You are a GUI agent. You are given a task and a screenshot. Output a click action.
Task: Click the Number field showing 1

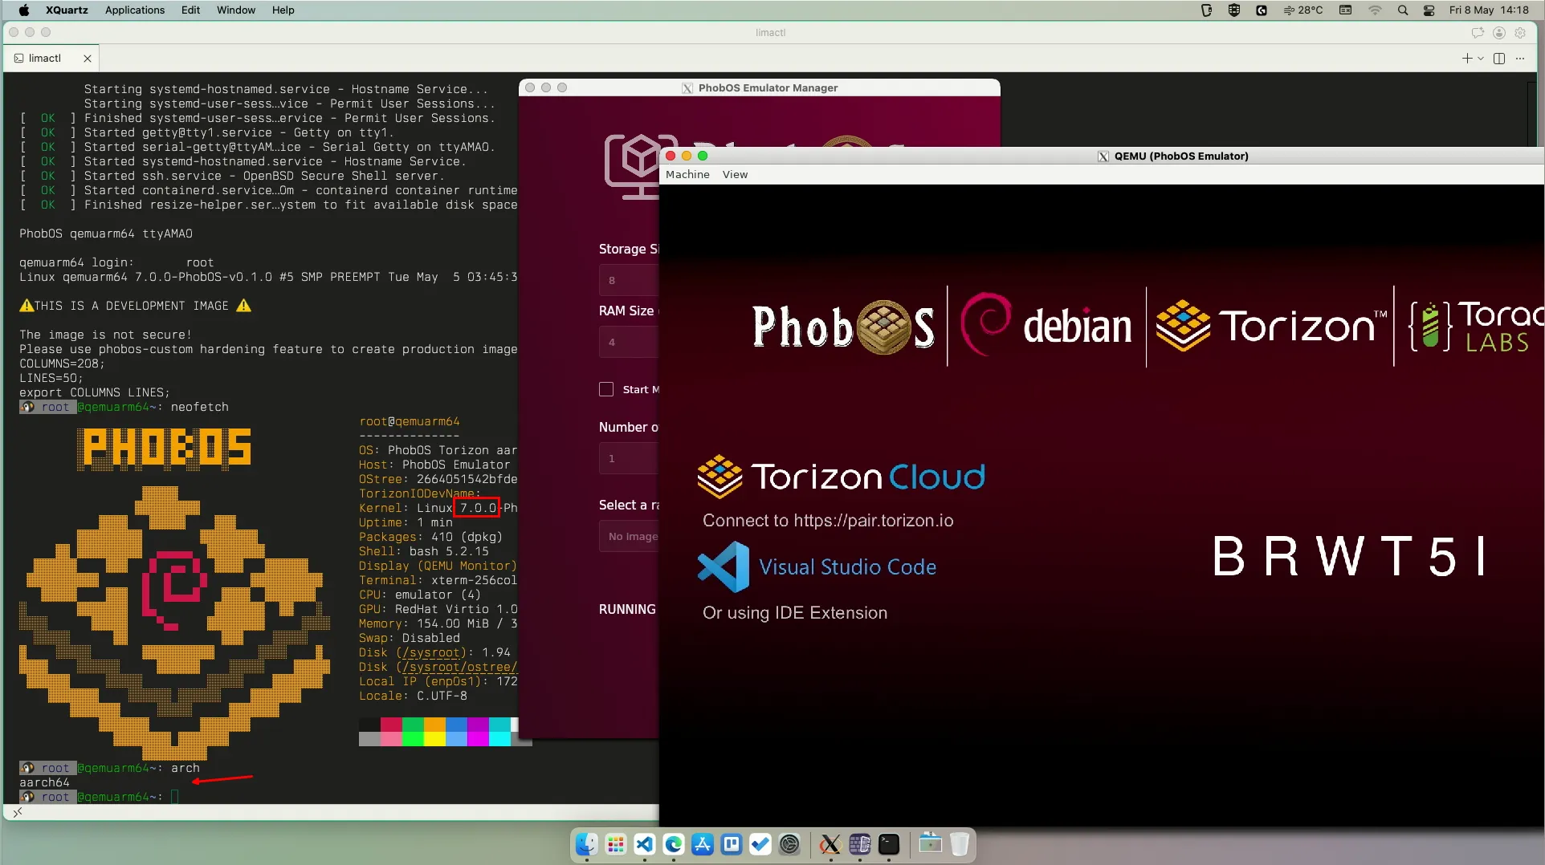point(630,458)
